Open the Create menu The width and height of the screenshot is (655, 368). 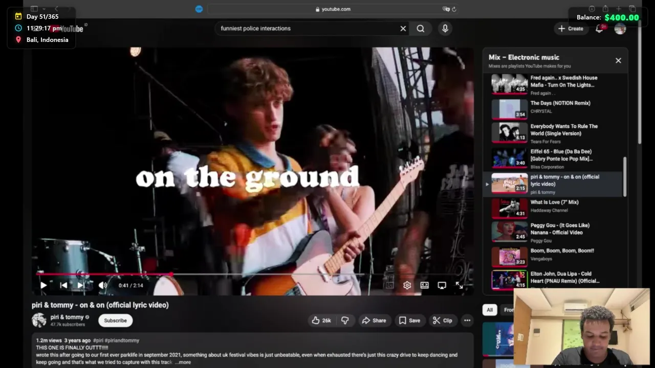click(x=571, y=29)
